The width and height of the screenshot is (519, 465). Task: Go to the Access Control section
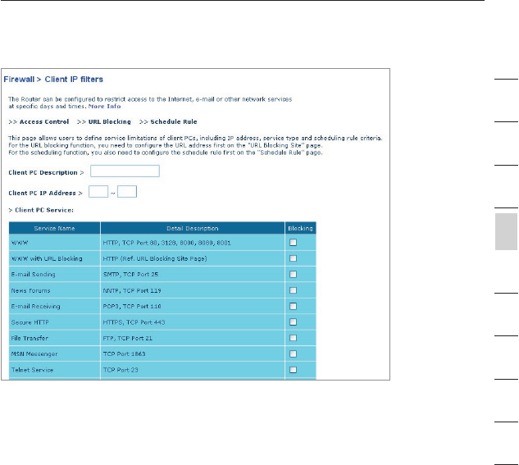point(44,122)
